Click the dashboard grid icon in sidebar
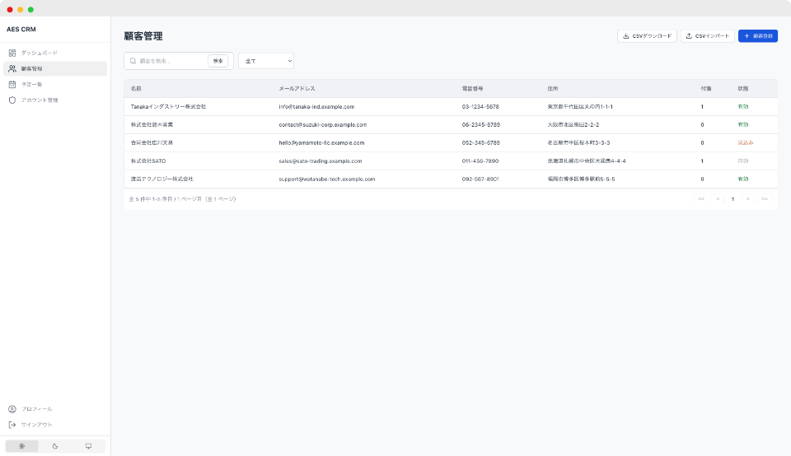This screenshot has width=791, height=456. click(x=12, y=53)
